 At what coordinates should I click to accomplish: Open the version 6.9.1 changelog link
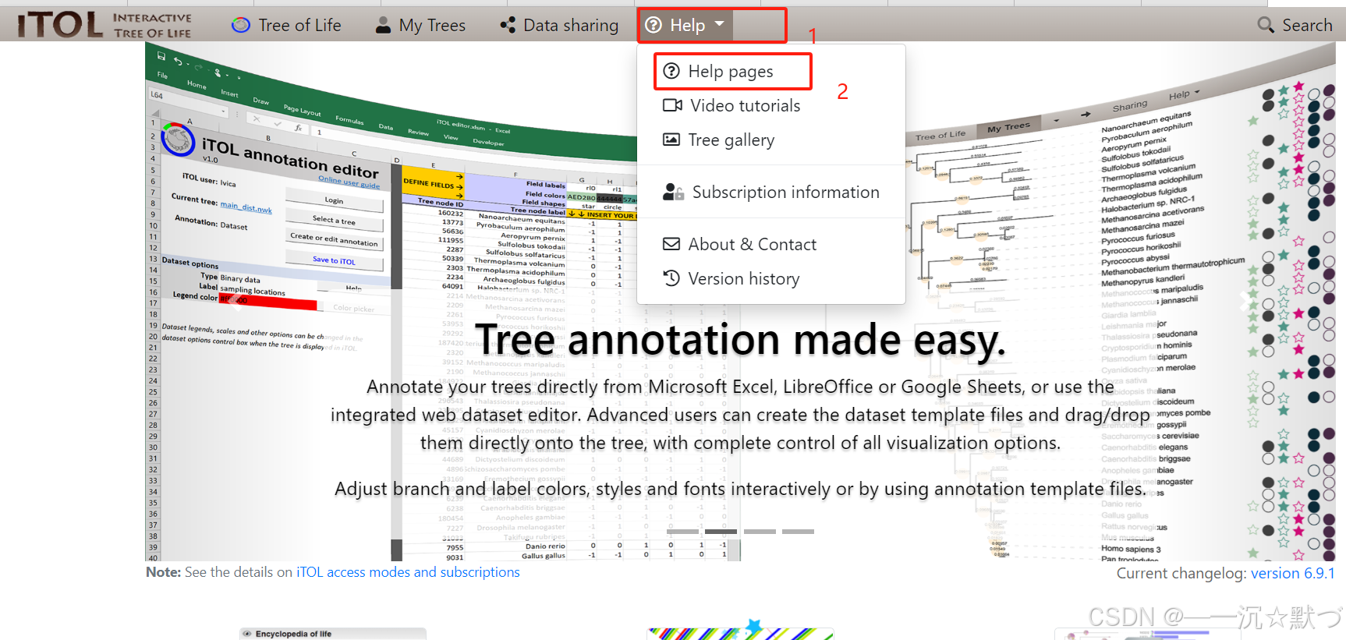1292,573
